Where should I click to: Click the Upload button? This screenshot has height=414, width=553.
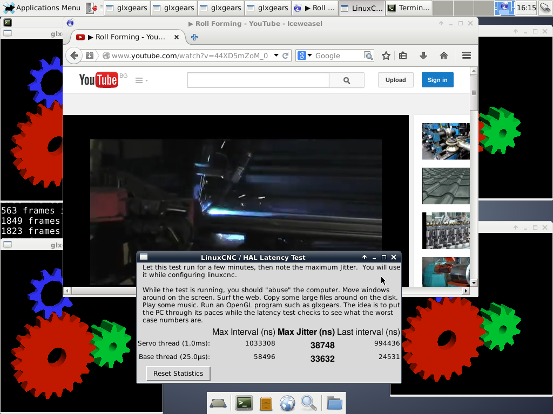pyautogui.click(x=396, y=80)
